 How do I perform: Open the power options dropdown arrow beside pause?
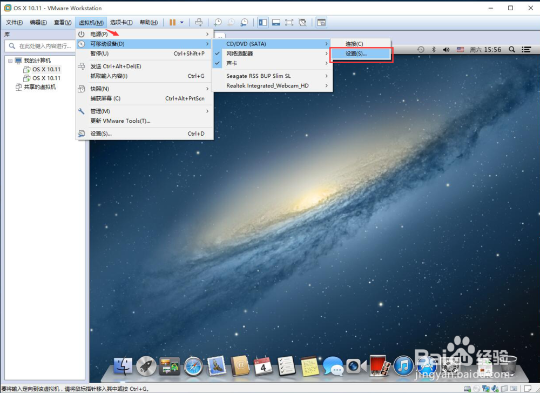point(182,22)
